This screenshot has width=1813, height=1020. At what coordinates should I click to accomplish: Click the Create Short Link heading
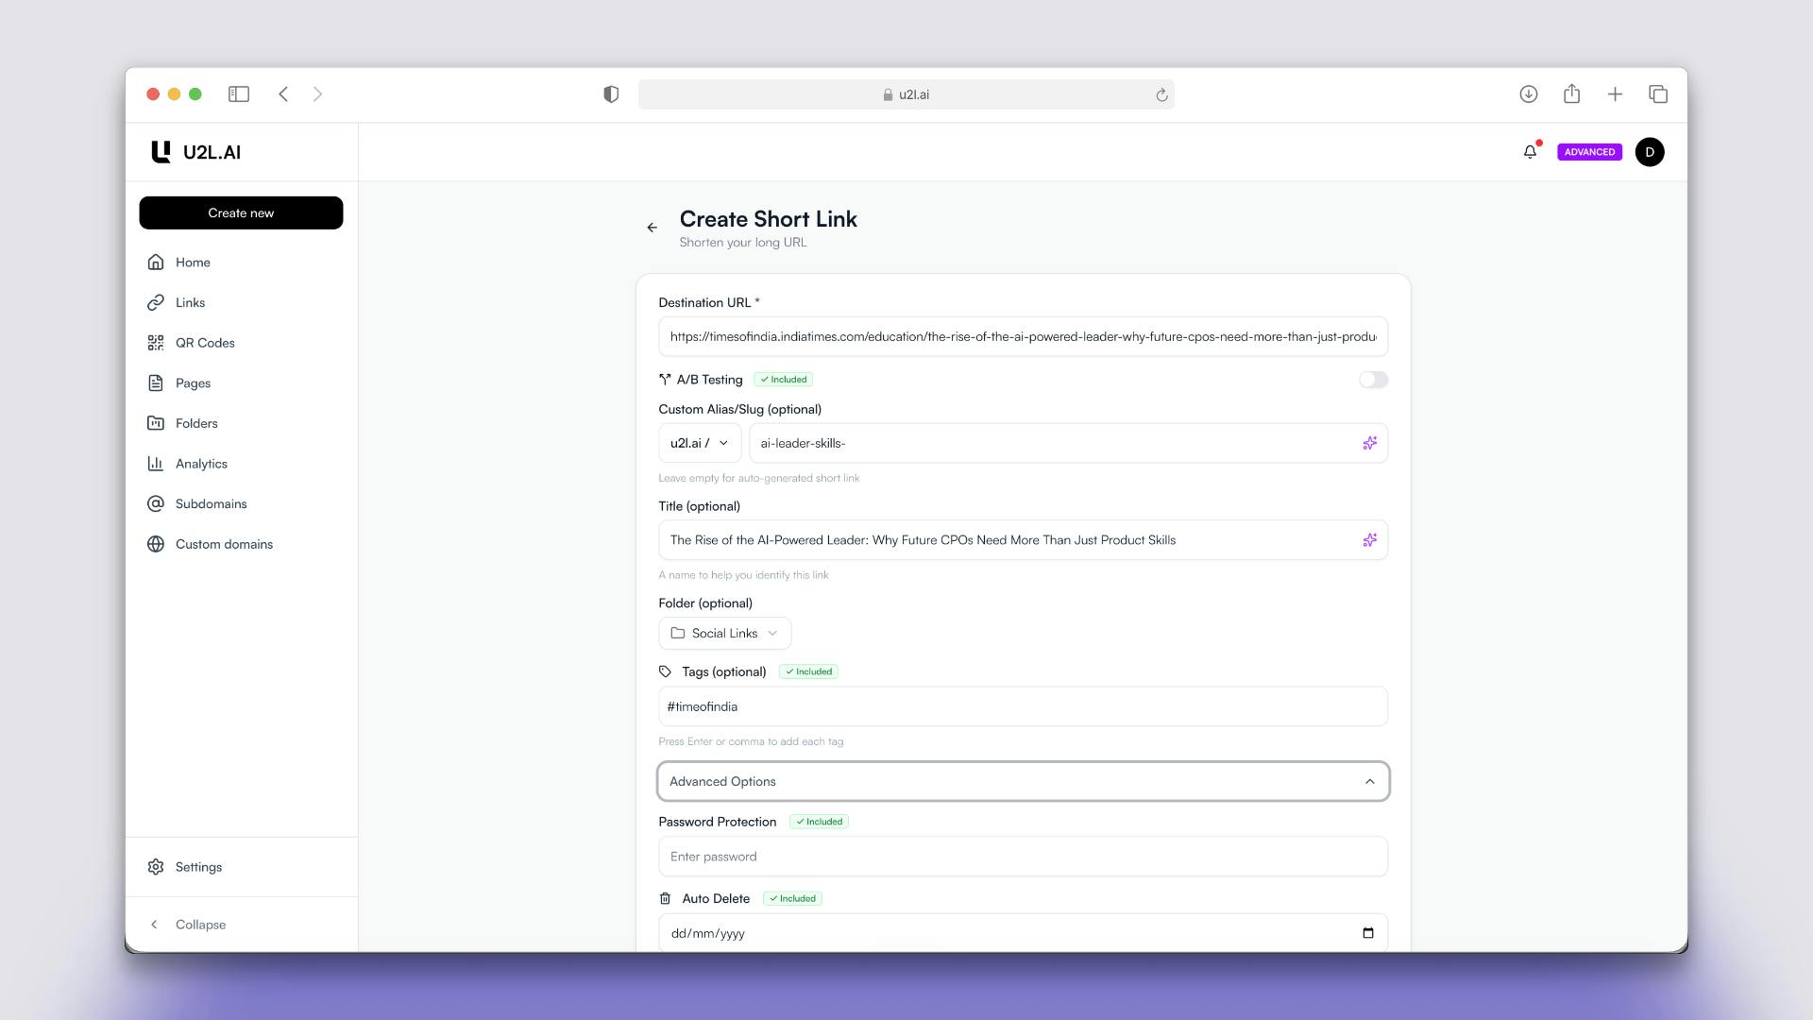pos(769,219)
